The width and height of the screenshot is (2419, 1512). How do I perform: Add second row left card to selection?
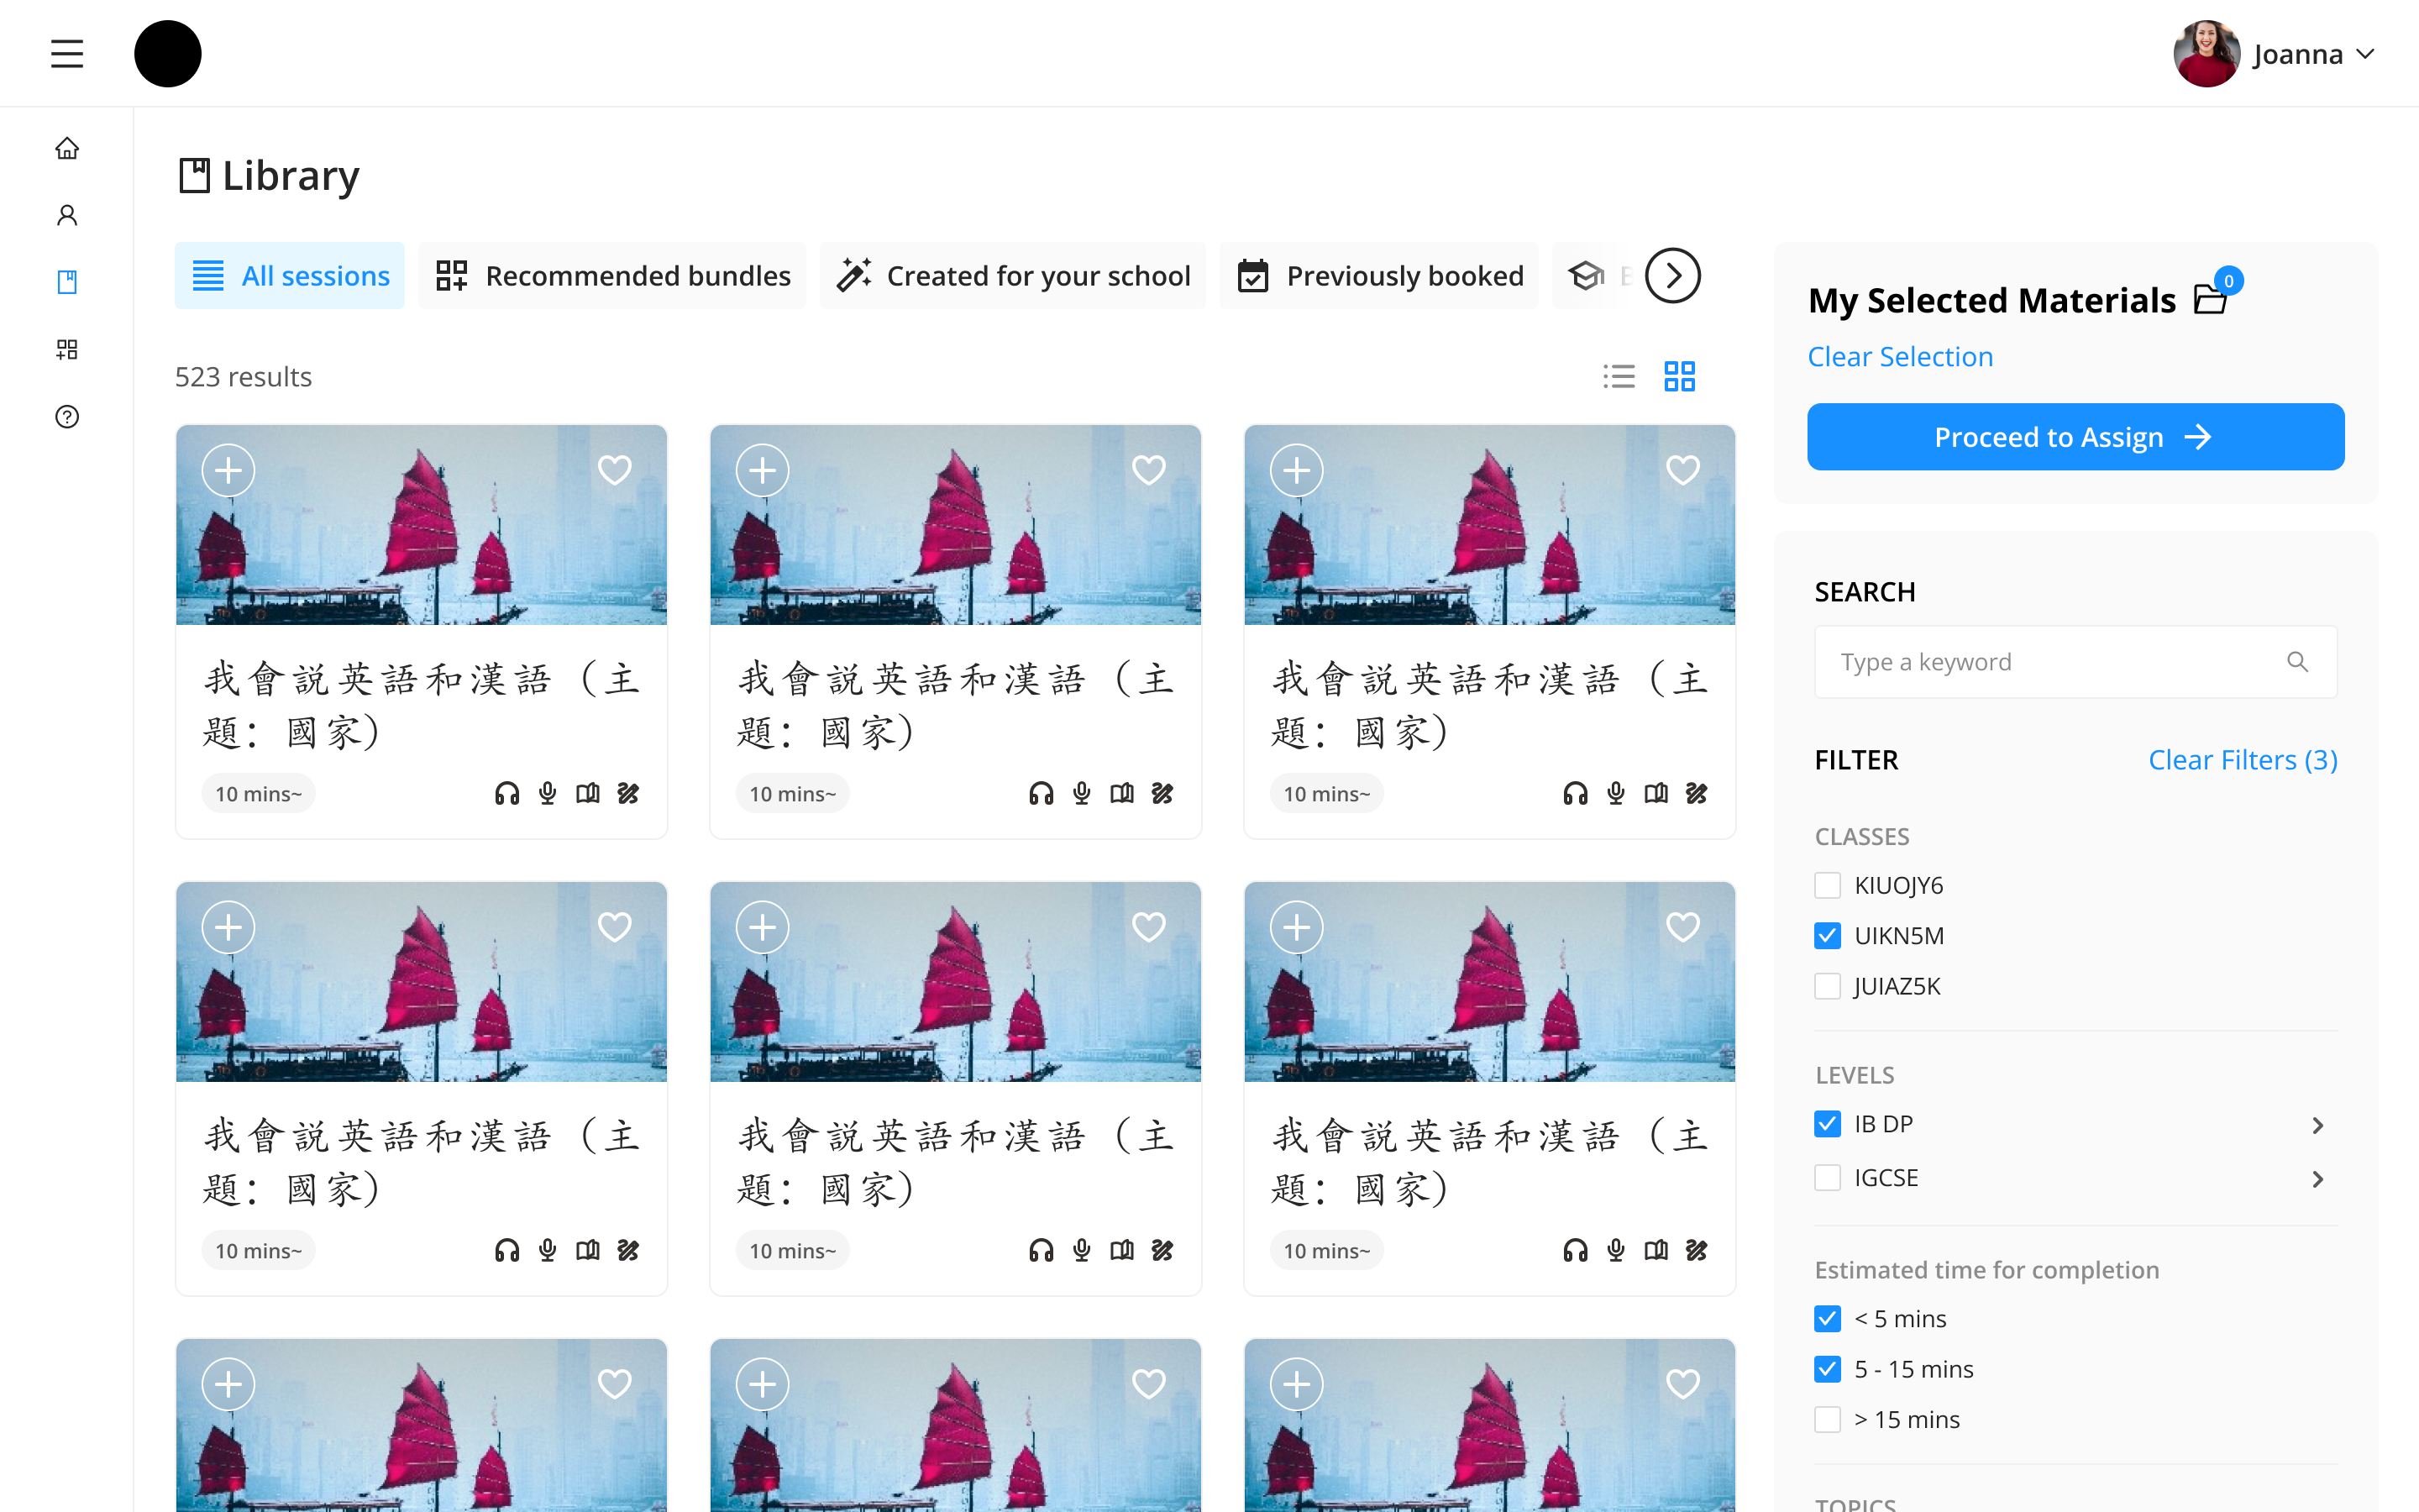(228, 927)
